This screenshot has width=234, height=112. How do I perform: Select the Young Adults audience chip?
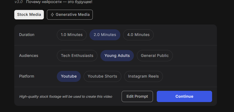click(117, 56)
